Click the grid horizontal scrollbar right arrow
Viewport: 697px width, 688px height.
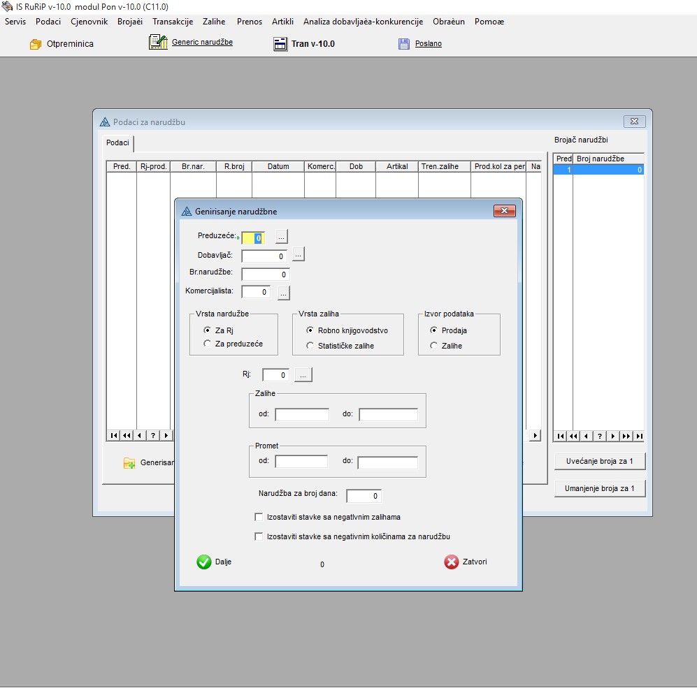[x=536, y=435]
